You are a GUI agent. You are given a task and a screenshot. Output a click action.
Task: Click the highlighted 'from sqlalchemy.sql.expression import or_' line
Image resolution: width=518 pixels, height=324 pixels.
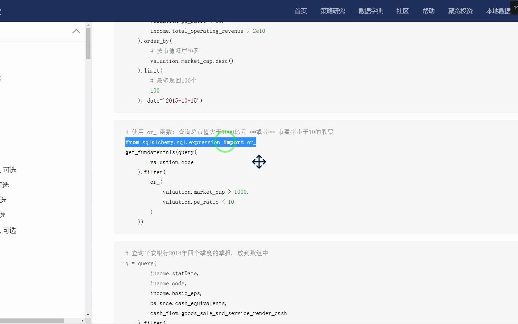(191, 142)
